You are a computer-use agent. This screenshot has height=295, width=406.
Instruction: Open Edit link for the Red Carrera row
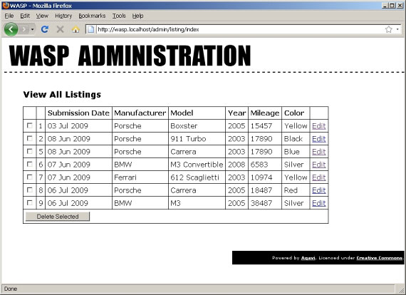pos(318,190)
